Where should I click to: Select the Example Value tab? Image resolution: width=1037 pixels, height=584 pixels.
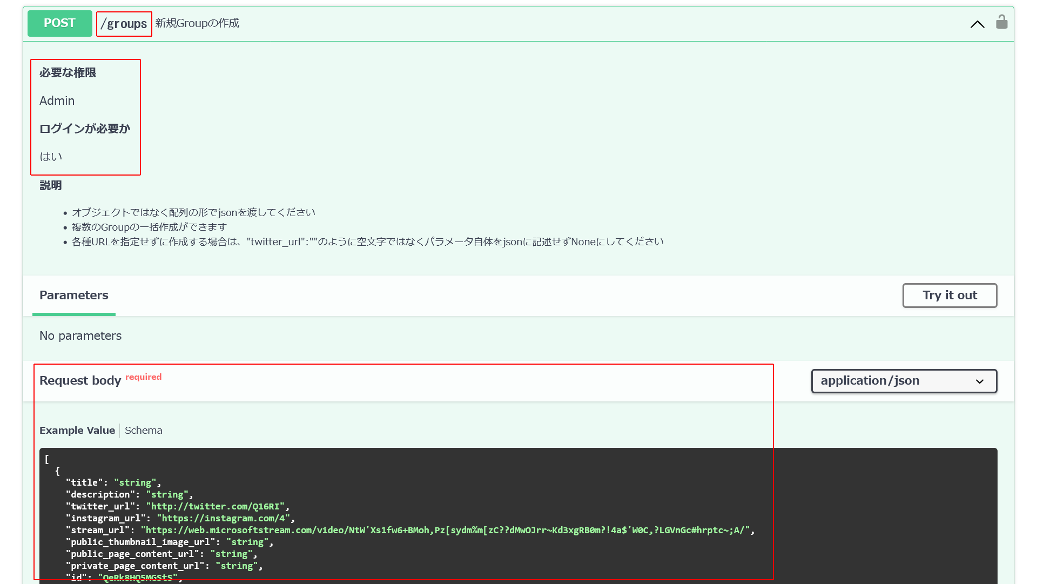coord(77,431)
